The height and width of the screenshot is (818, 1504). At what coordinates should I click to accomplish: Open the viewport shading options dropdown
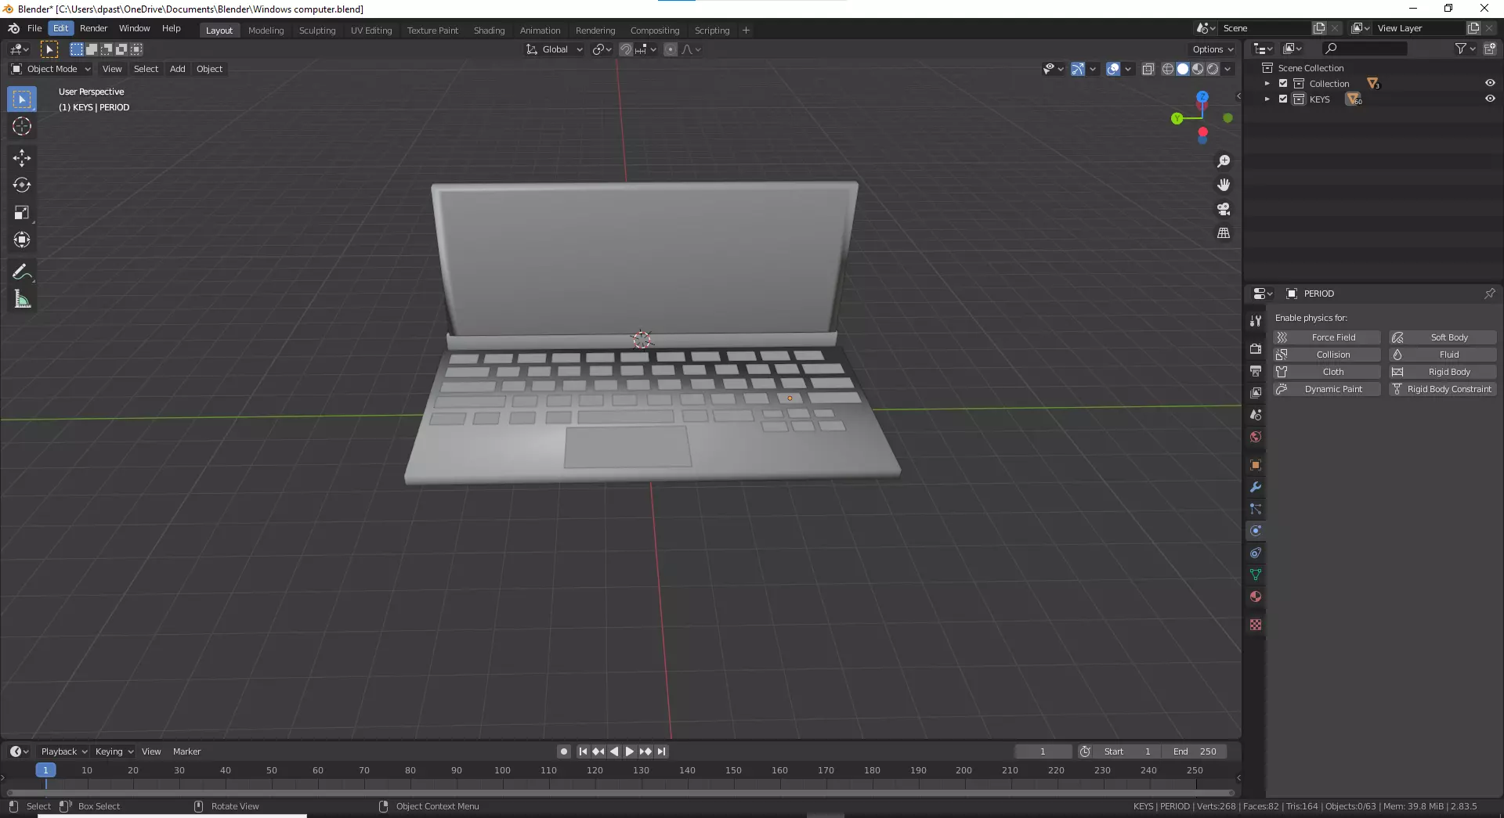click(x=1227, y=69)
